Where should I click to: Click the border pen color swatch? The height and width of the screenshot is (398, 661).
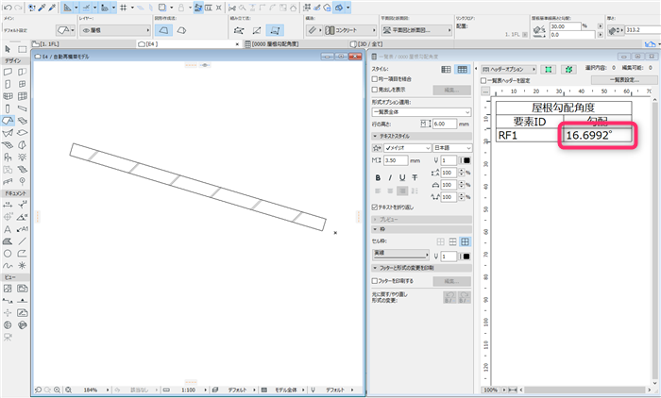[466, 257]
